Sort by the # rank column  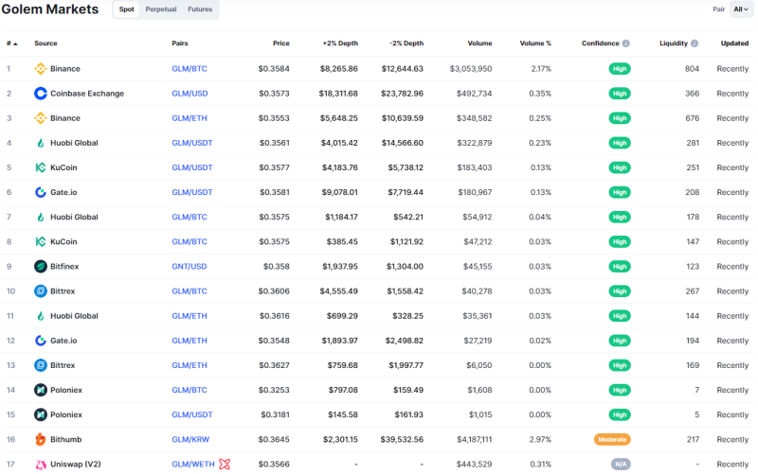coord(12,44)
